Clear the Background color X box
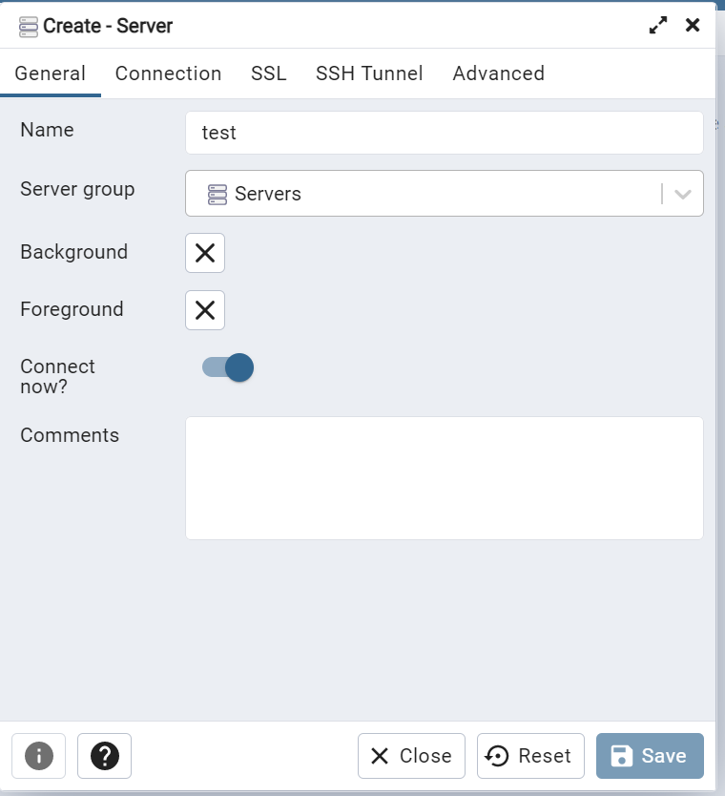 click(205, 253)
